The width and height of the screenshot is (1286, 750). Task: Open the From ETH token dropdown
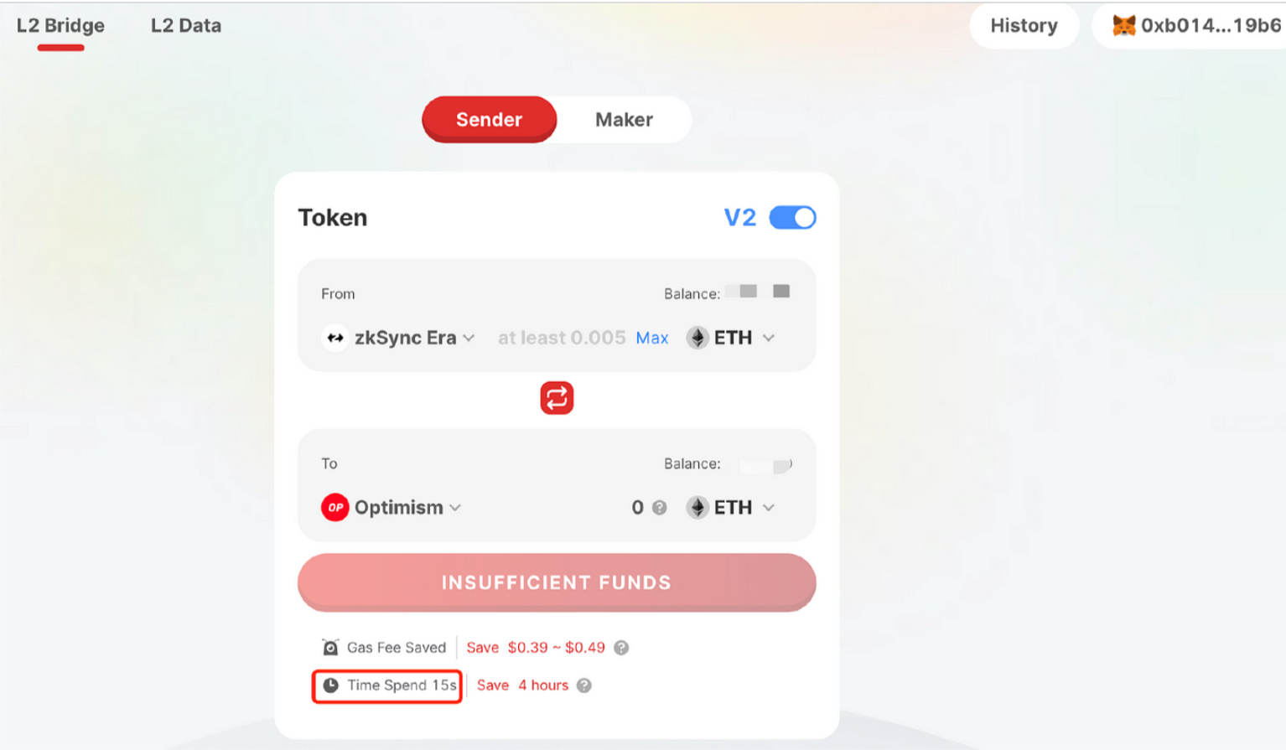click(731, 338)
